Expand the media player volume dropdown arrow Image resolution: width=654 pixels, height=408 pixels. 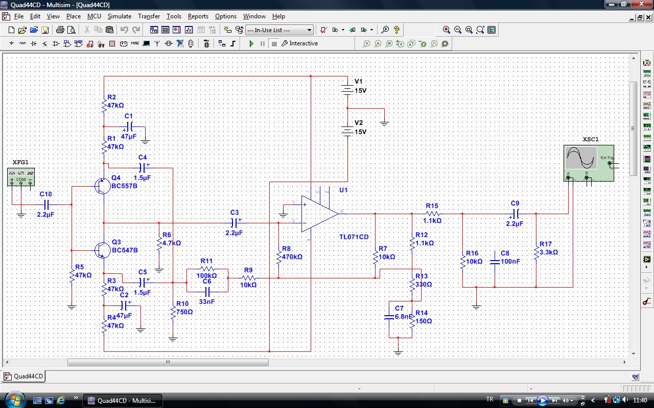click(x=573, y=400)
